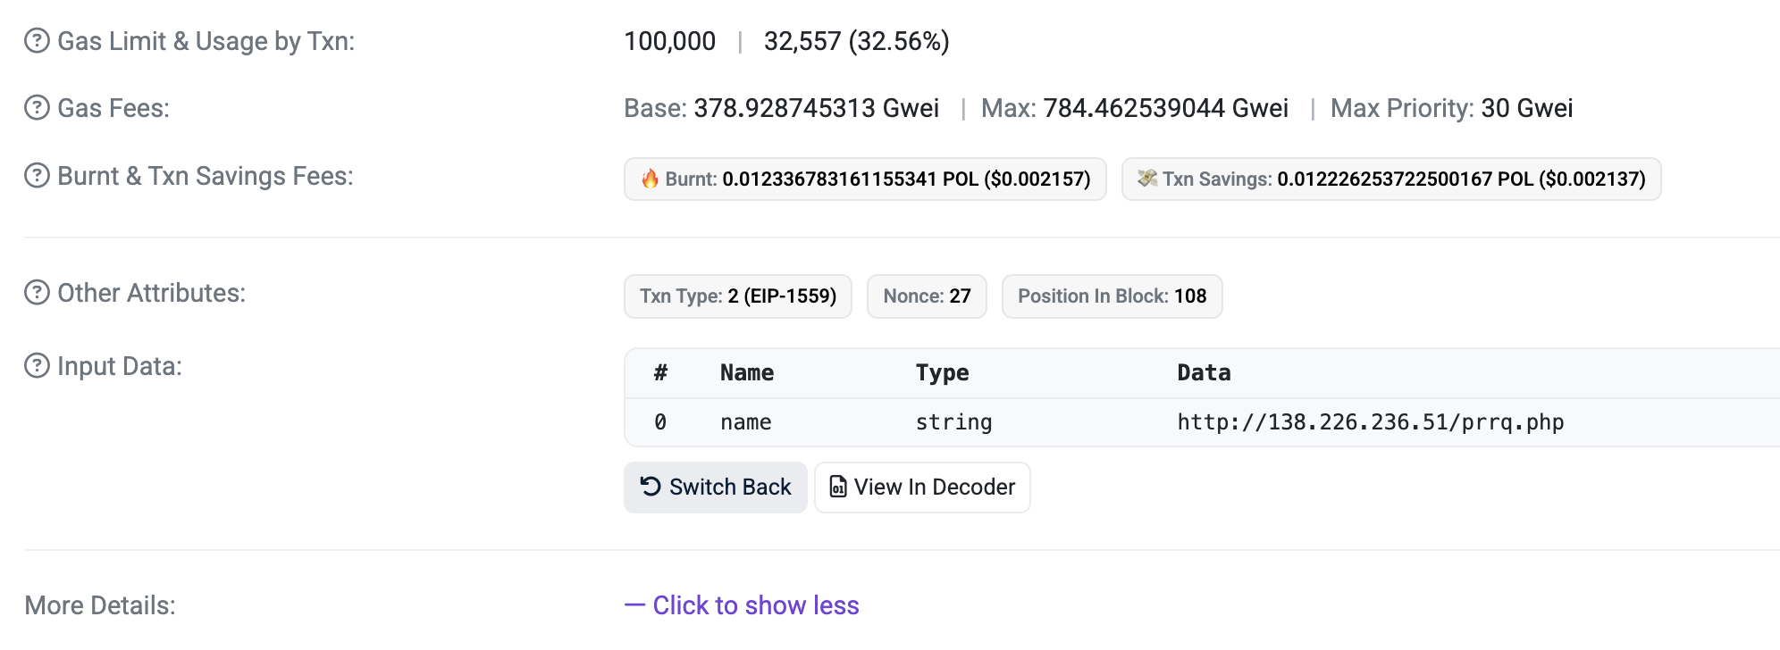This screenshot has width=1780, height=650.
Task: Click the # column header
Action: [660, 373]
